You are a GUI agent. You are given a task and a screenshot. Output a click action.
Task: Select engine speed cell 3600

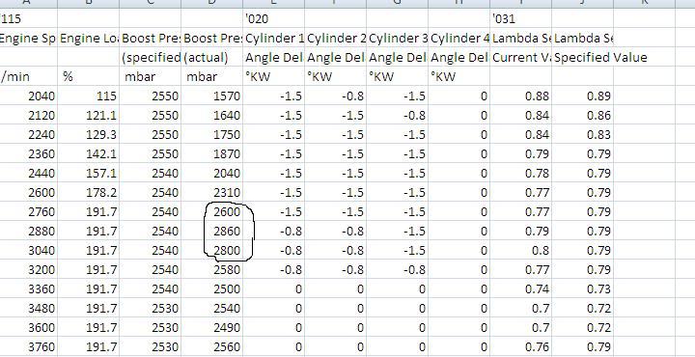[x=28, y=328]
